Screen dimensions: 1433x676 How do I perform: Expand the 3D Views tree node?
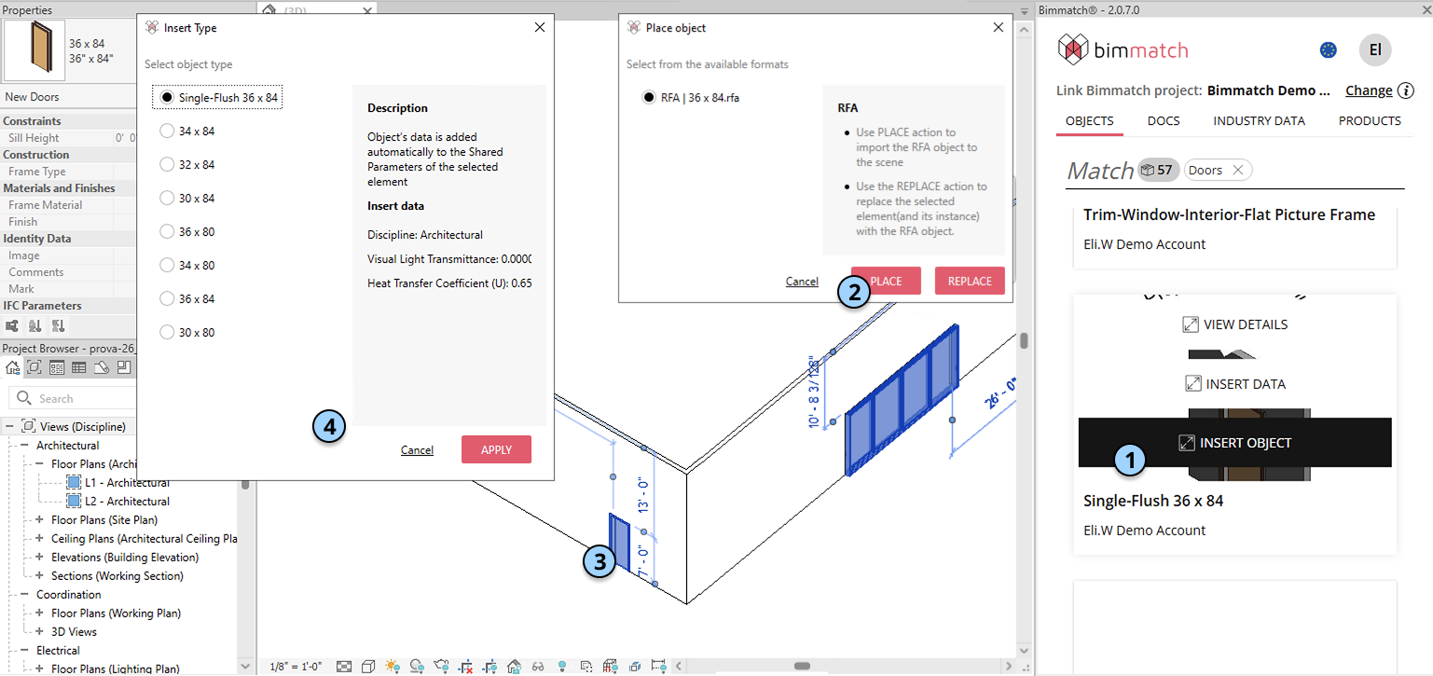click(40, 631)
